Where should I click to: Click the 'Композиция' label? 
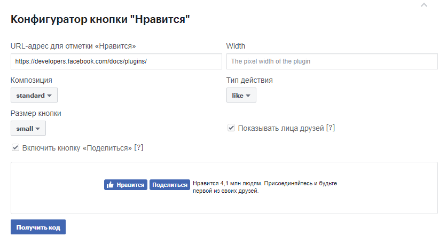click(x=32, y=81)
